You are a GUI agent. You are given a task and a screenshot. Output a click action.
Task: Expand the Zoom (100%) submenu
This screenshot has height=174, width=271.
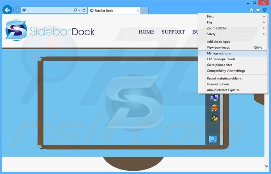click(233, 28)
